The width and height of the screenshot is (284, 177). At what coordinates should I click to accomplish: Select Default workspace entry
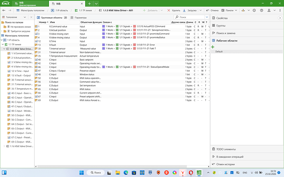point(247,51)
